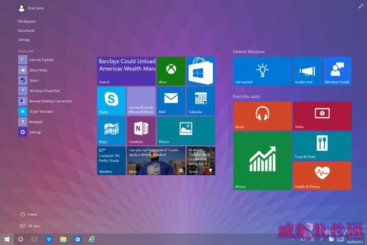The height and width of the screenshot is (245, 367).
Task: Open the Photos tile
Action: click(186, 131)
